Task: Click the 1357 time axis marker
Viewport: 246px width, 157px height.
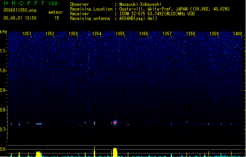Action: (x=167, y=33)
